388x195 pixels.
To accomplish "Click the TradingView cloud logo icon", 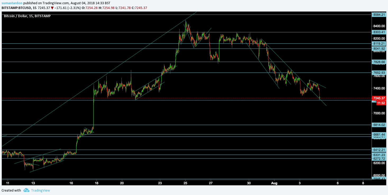I will 26,190.
